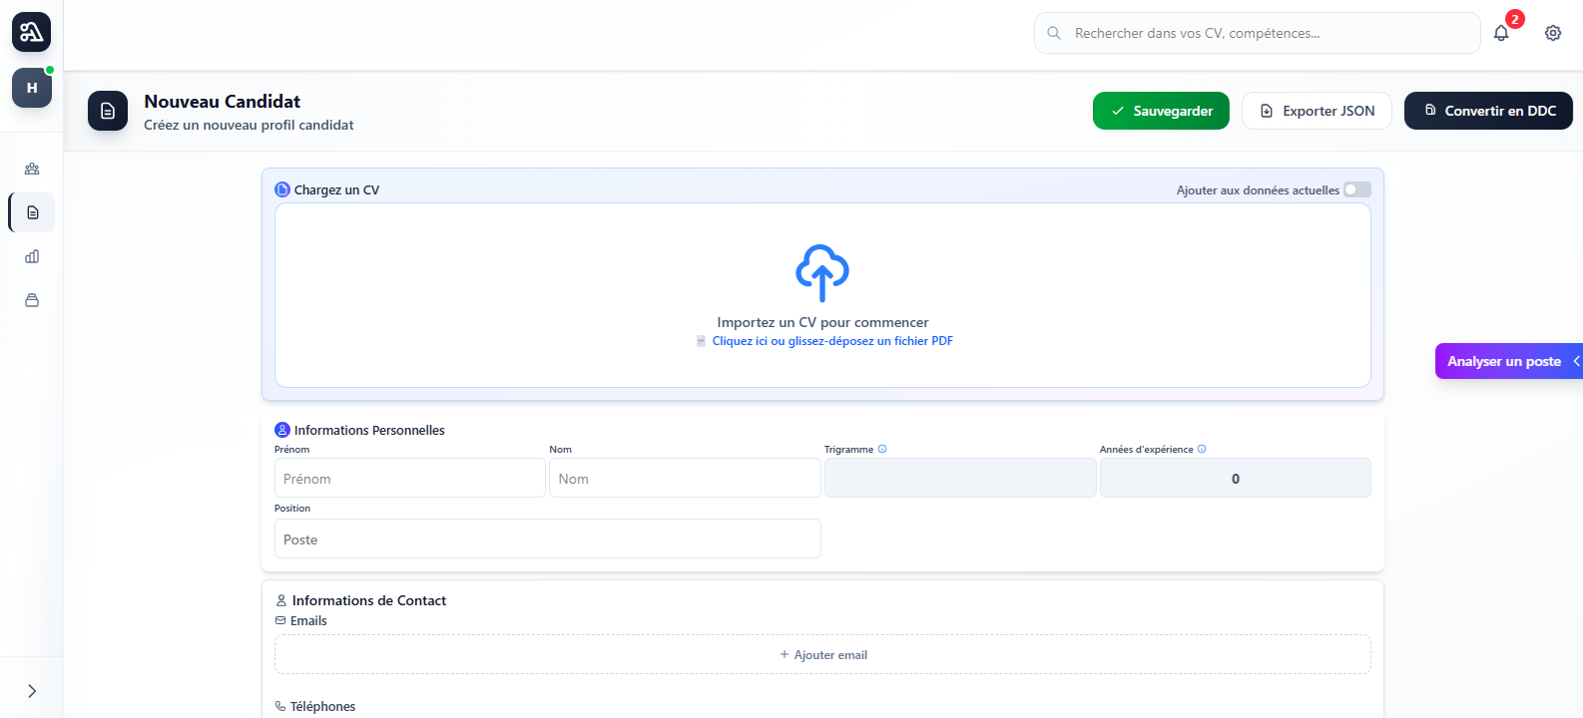Click the 'Importez un CV pour commencer' text

coord(822,322)
